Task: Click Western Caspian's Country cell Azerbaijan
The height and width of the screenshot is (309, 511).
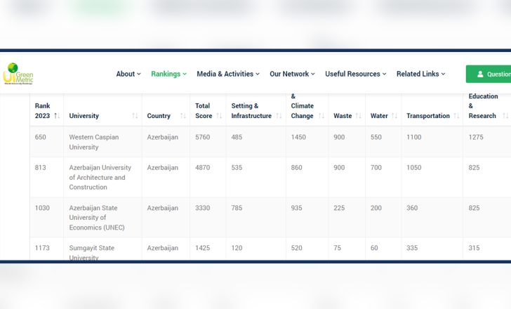Action: click(x=163, y=137)
